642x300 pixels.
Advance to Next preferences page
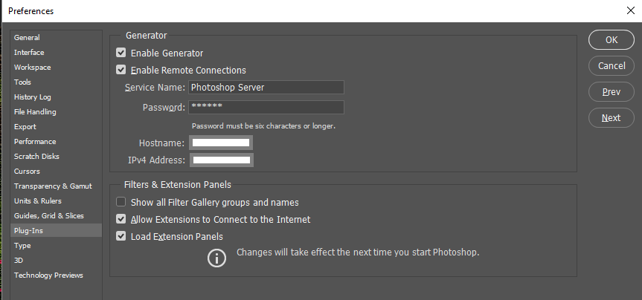coord(611,118)
